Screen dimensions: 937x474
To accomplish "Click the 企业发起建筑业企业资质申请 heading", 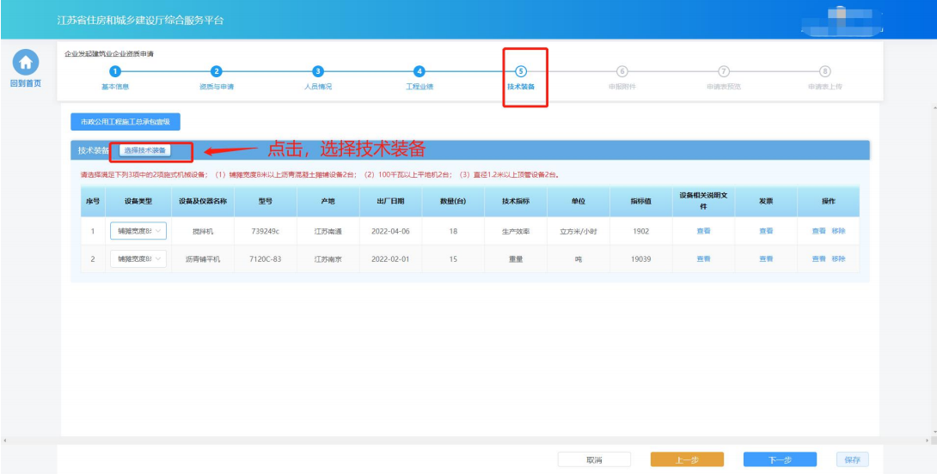I will pyautogui.click(x=109, y=54).
